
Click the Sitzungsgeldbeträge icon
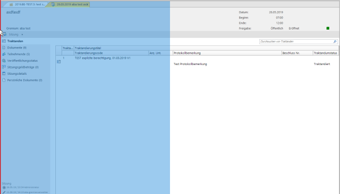4,67
